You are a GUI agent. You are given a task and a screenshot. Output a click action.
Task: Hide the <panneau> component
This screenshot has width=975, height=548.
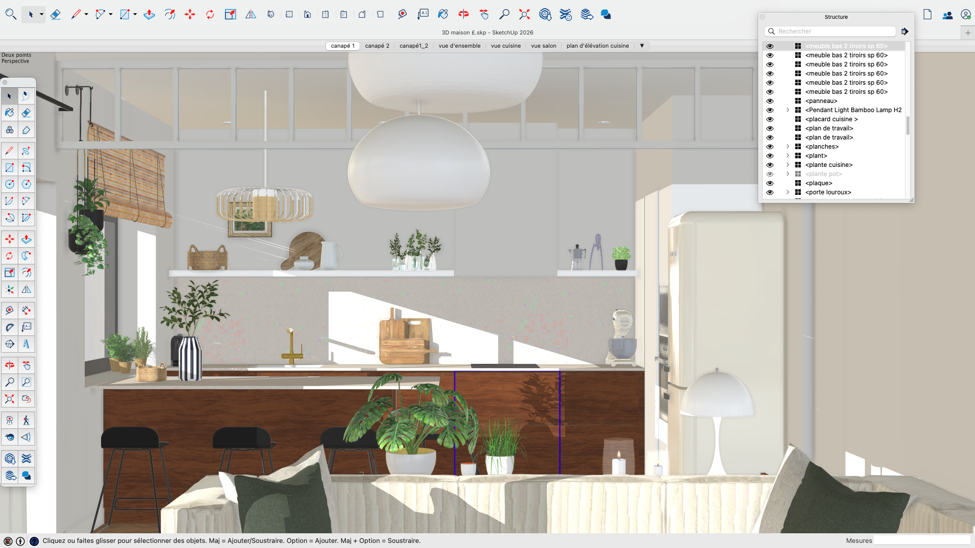click(x=770, y=100)
